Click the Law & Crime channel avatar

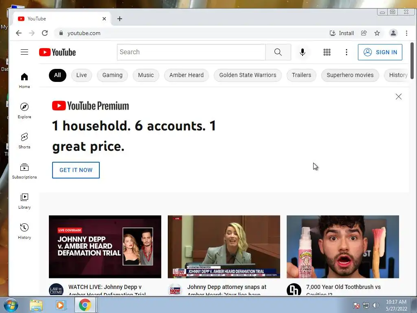(56, 290)
